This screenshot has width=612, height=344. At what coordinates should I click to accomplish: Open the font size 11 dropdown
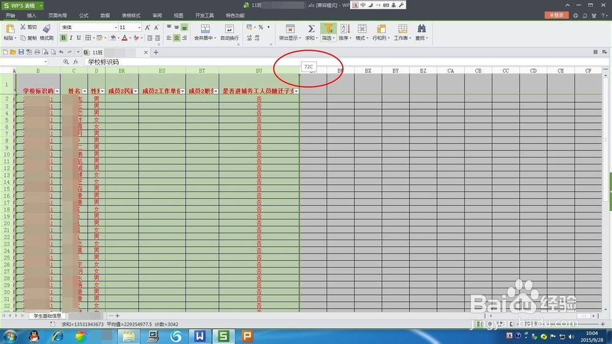coord(139,28)
